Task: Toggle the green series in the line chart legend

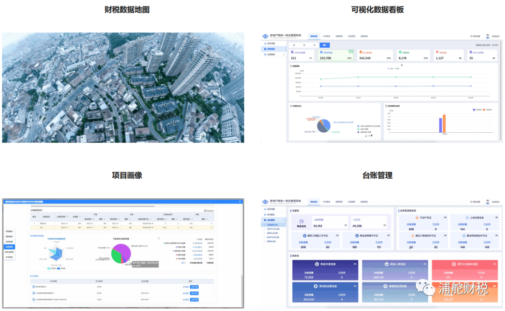Action: 397,69
